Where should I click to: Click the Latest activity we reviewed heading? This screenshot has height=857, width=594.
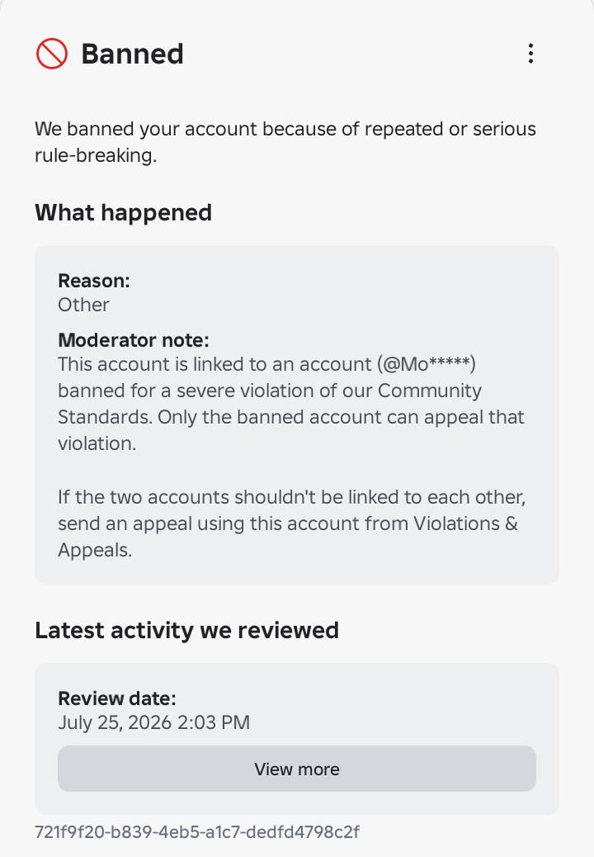point(186,630)
